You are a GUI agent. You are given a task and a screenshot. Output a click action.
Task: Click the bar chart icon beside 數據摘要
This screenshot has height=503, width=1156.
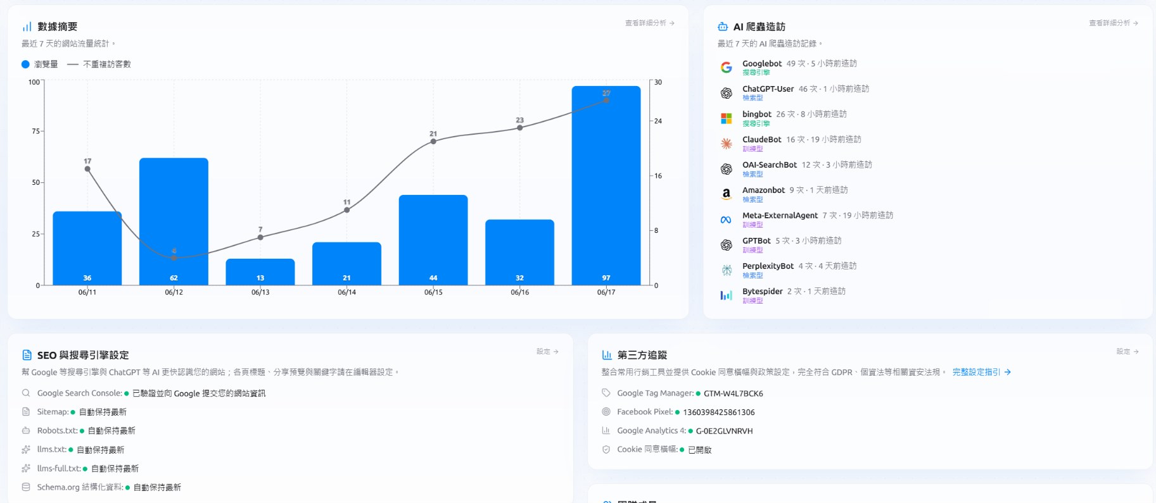click(27, 27)
